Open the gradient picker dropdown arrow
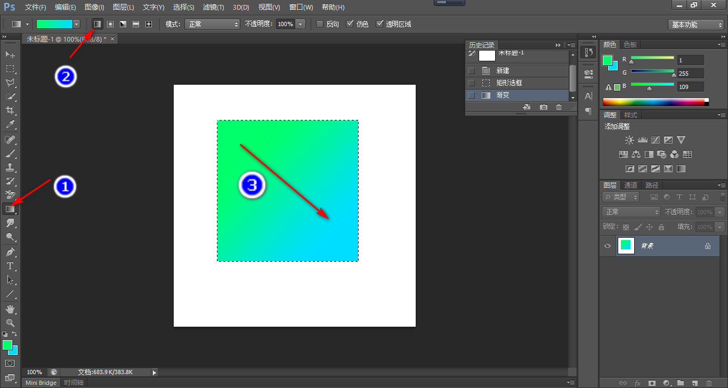 tap(76, 24)
